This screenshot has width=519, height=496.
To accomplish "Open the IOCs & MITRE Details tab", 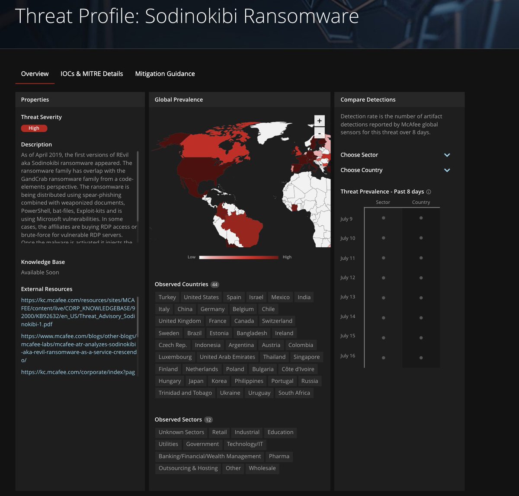I will pos(92,74).
